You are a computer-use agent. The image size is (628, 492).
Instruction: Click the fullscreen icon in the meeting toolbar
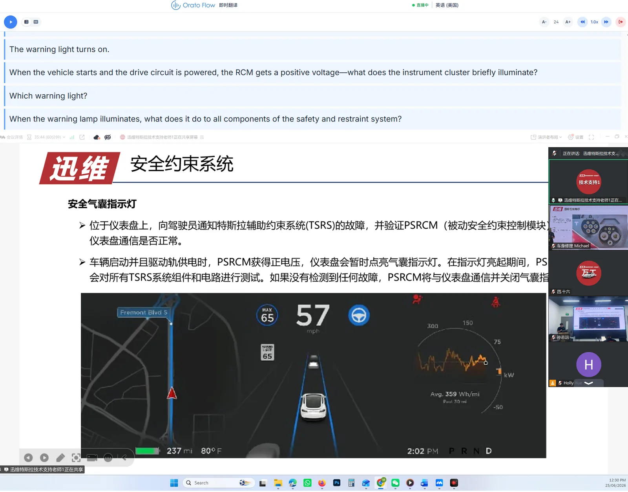click(x=591, y=137)
